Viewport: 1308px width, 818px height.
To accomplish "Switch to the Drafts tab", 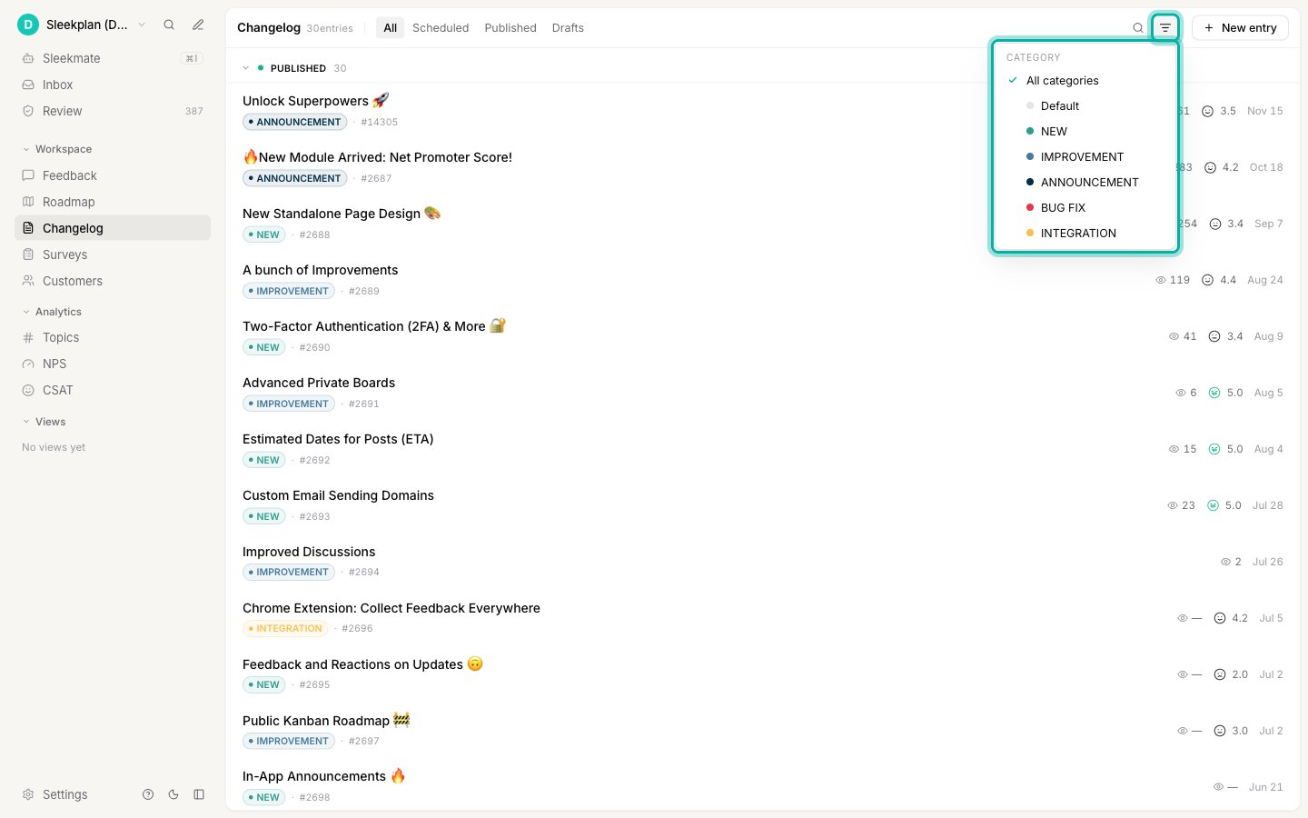I will pos(568,28).
